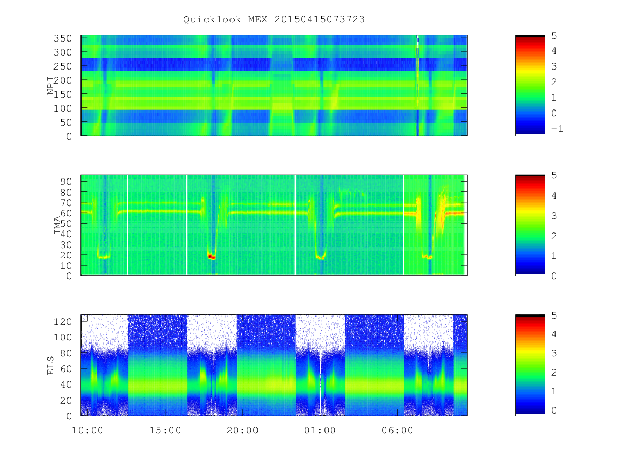This screenshot has height=467, width=623.
Task: Click inside the IMA spectrogram panel
Action: click(x=274, y=225)
